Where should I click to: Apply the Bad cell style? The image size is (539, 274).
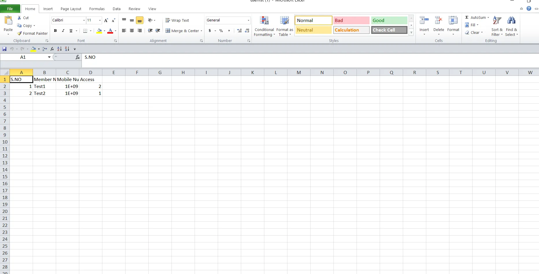pos(351,20)
